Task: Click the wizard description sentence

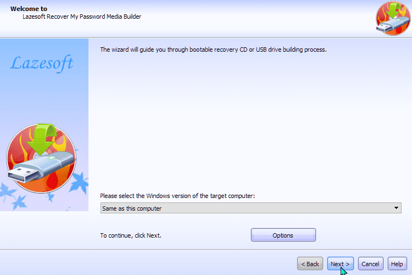Action: (213, 50)
